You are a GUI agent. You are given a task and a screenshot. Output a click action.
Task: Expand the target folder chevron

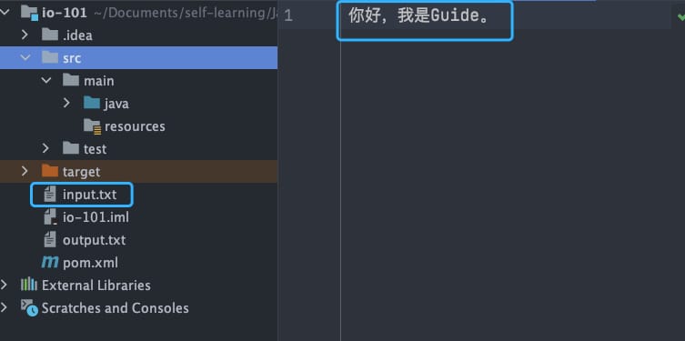(25, 171)
